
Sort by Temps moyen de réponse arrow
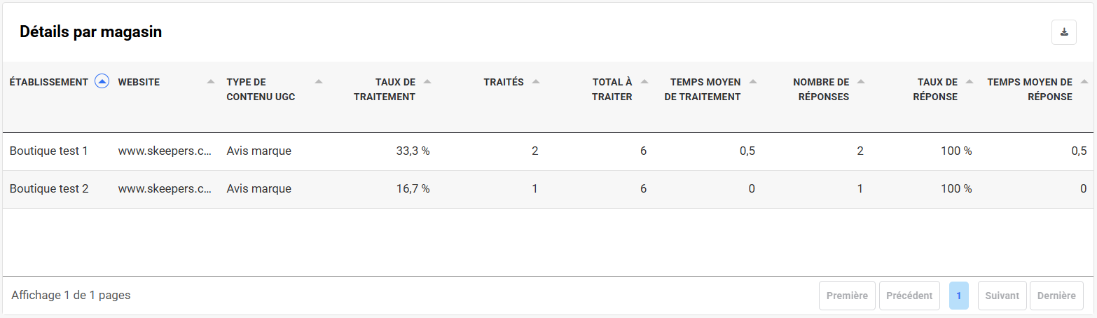pos(1085,82)
